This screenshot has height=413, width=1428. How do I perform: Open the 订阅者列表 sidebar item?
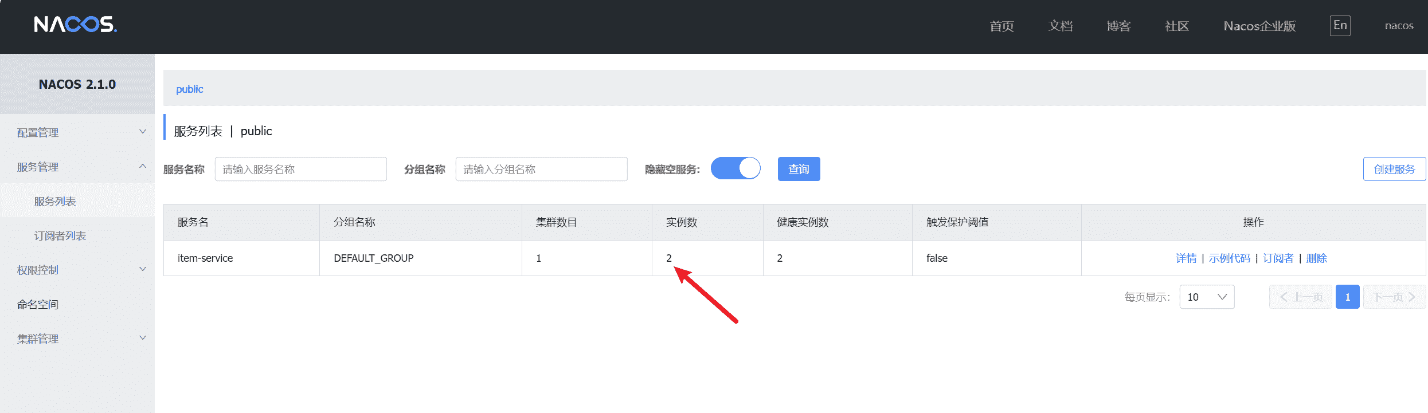tap(60, 235)
